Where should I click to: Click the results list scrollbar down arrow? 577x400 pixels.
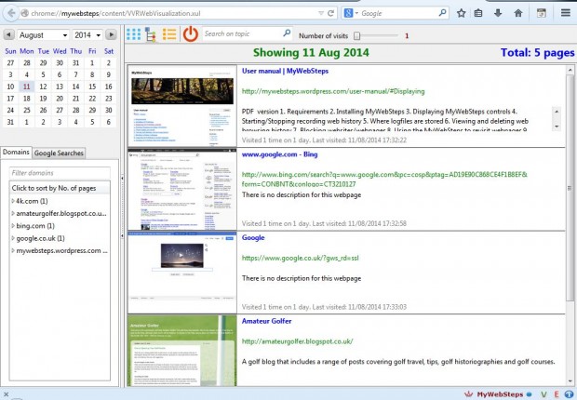click(570, 381)
